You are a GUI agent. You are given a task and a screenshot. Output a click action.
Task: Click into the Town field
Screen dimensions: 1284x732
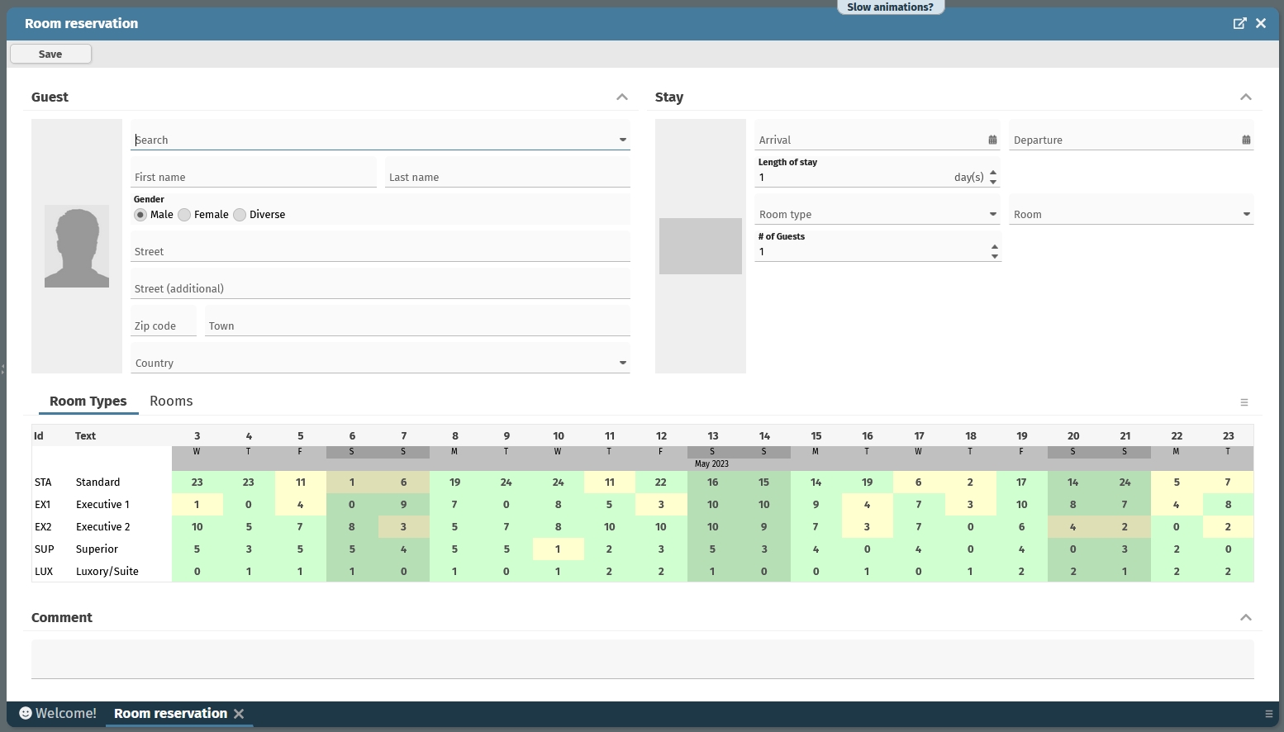[x=417, y=321]
